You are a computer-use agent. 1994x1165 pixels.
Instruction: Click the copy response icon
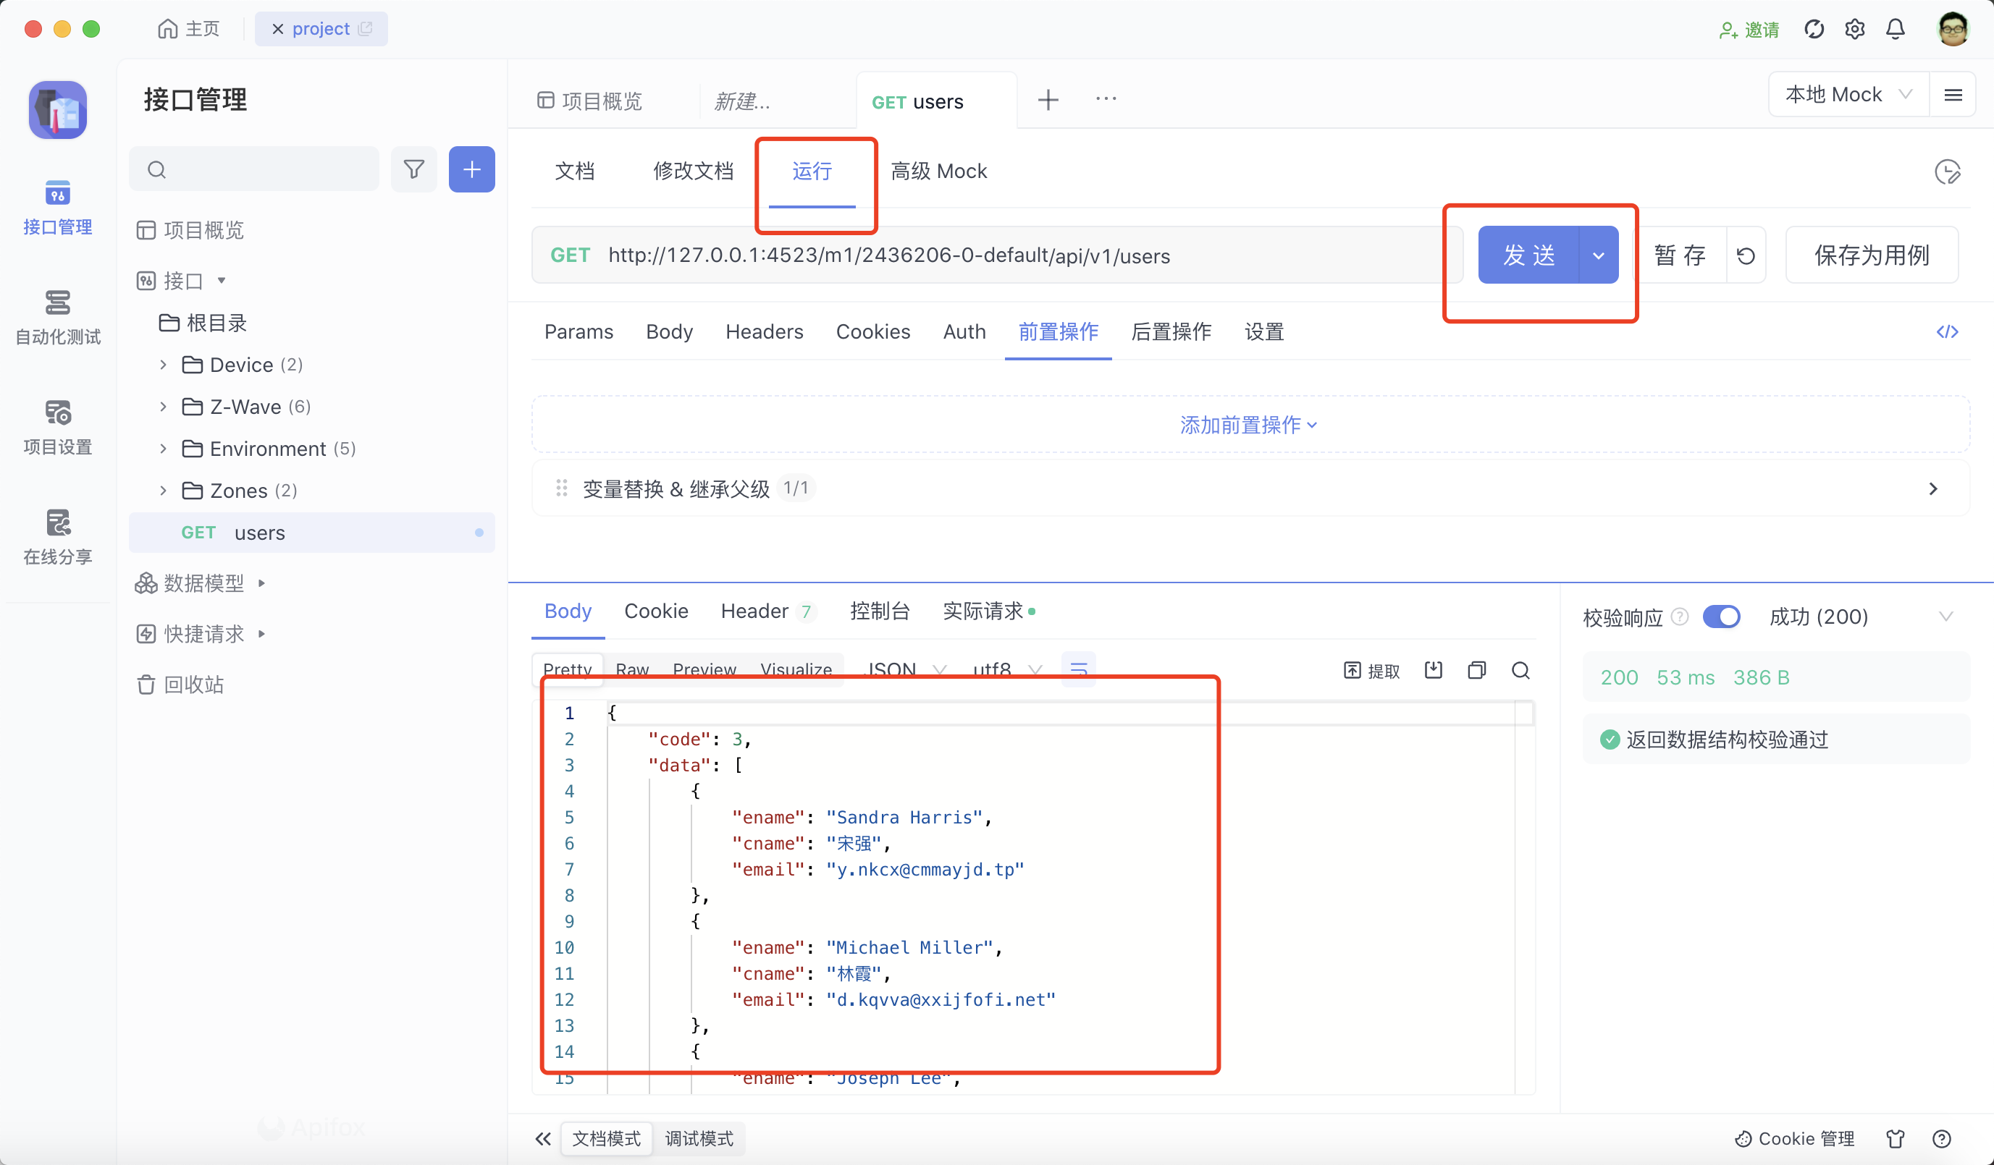pos(1476,670)
